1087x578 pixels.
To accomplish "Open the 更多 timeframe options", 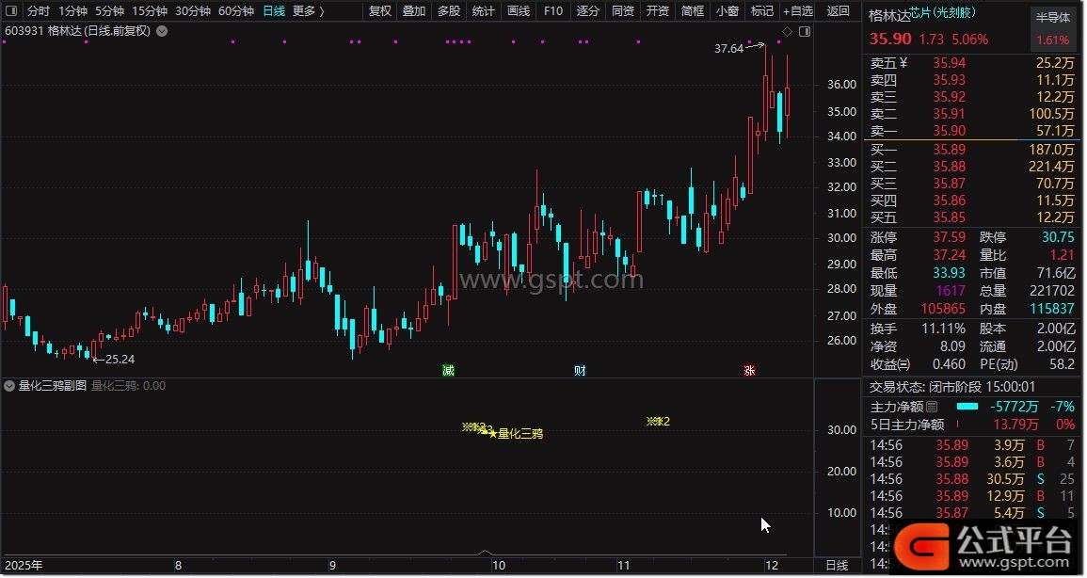I will (308, 11).
